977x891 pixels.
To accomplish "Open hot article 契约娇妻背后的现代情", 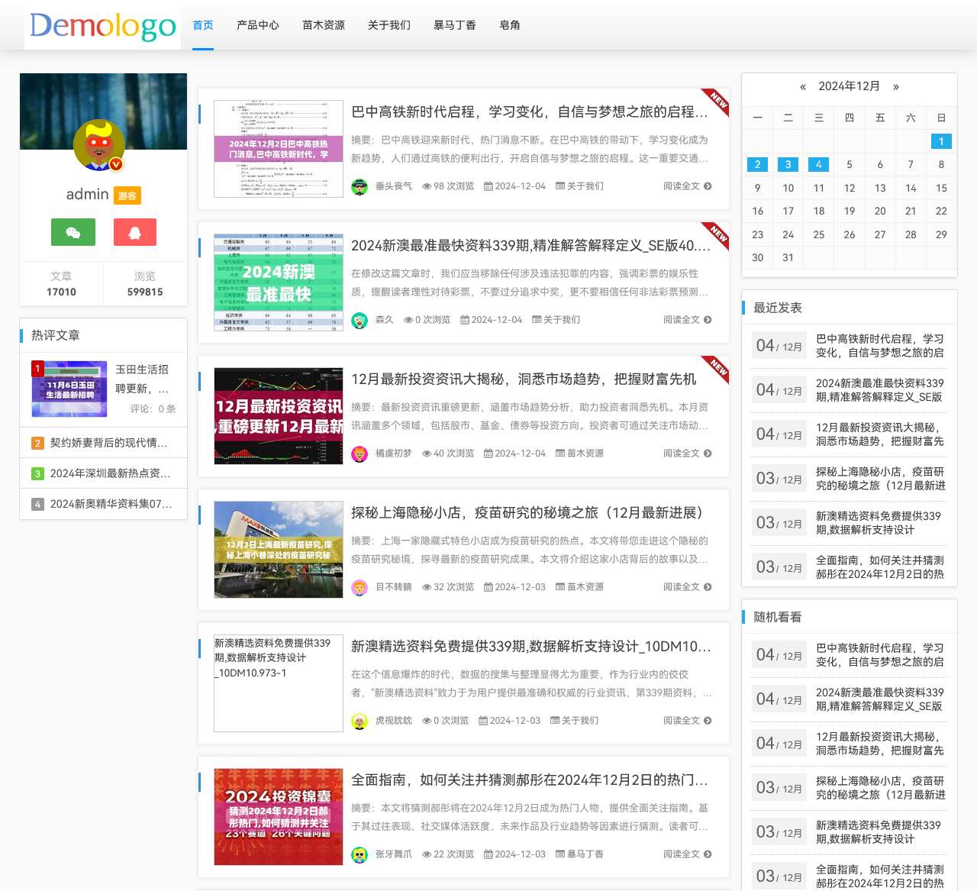I will [x=108, y=443].
